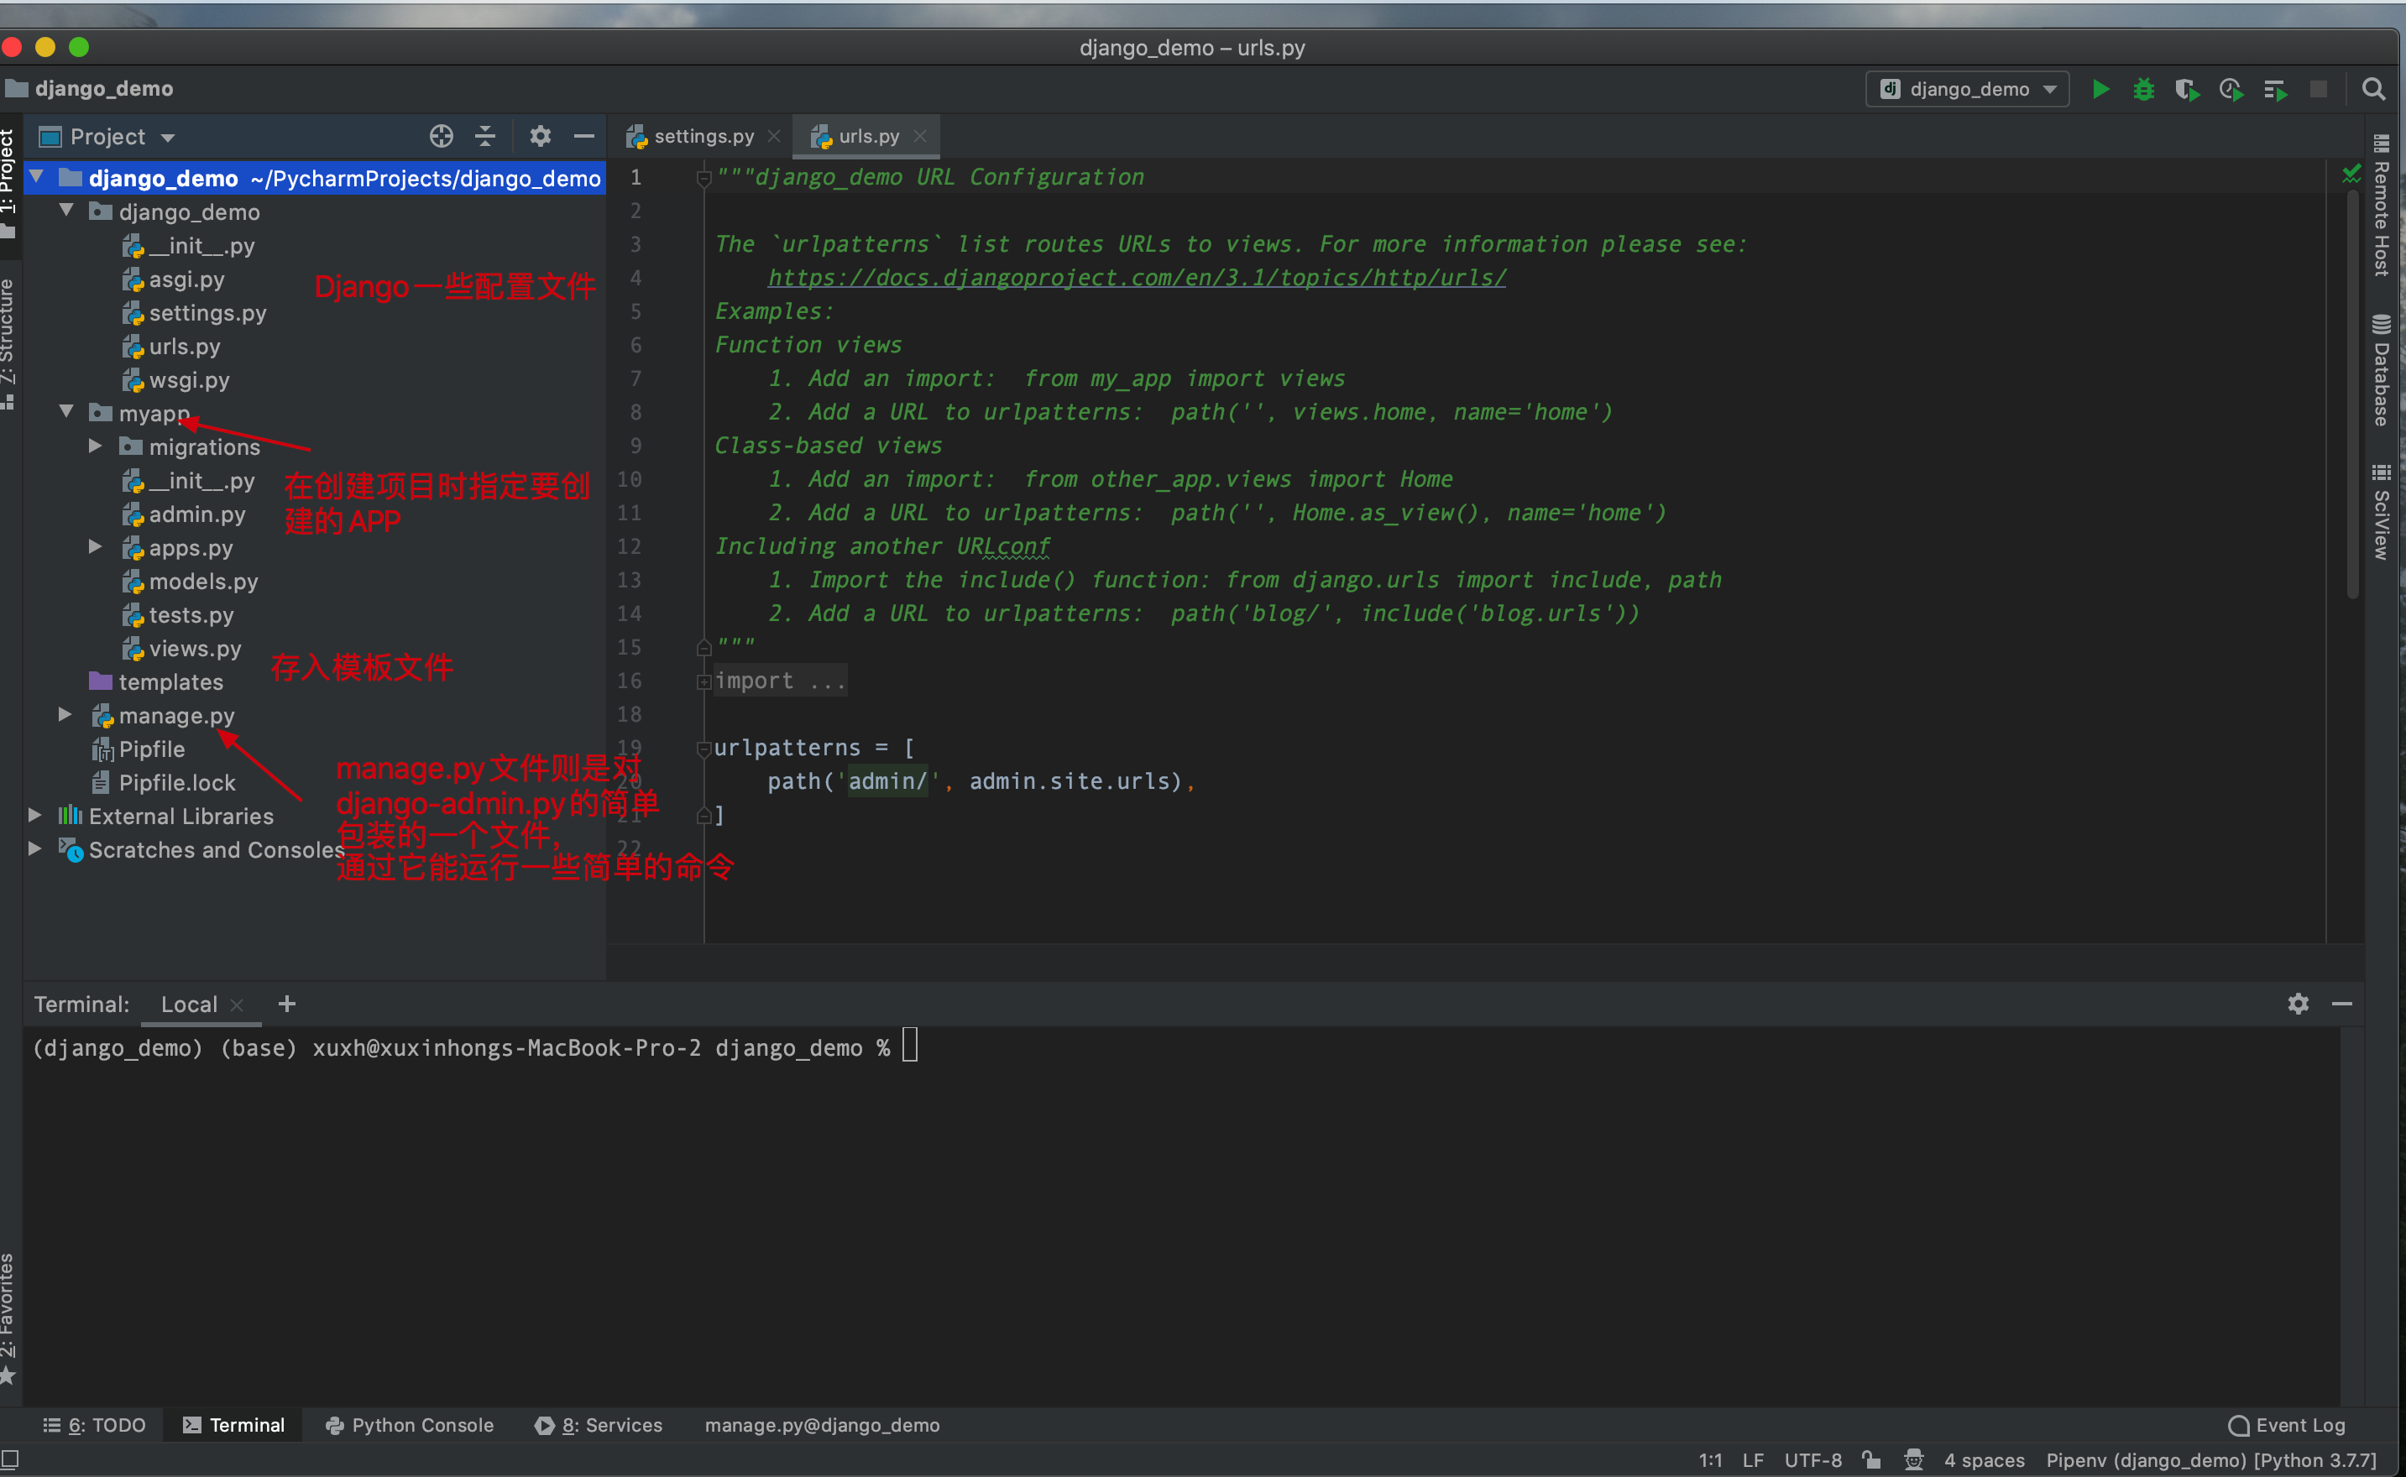This screenshot has width=2406, height=1477.
Task: Toggle tool window buttons icon at bottom-left
Action: (x=10, y=1459)
